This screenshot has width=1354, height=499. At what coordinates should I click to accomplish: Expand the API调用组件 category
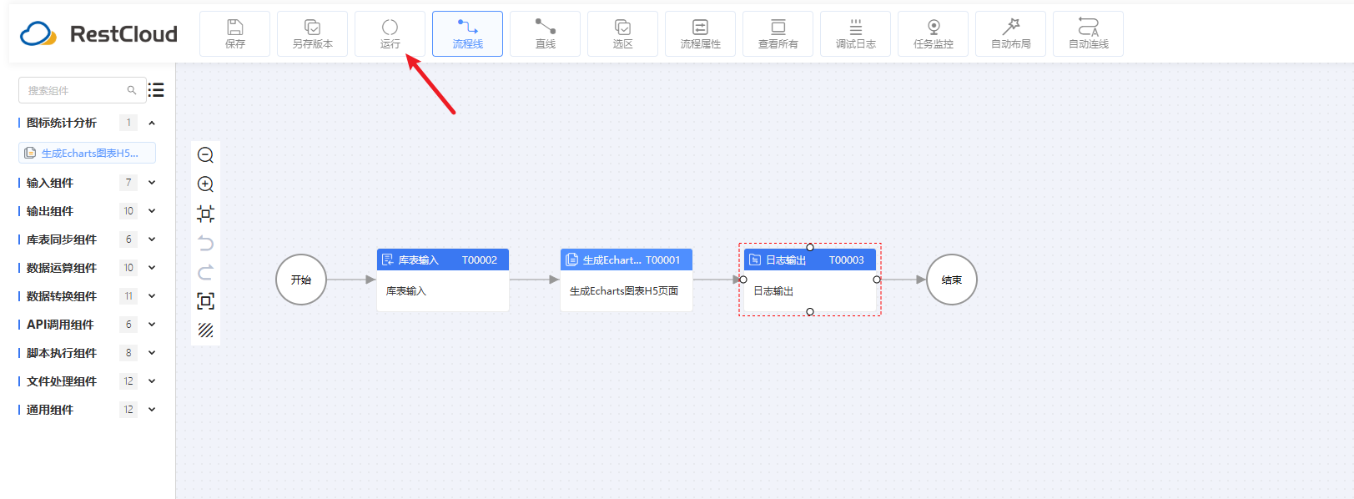152,325
